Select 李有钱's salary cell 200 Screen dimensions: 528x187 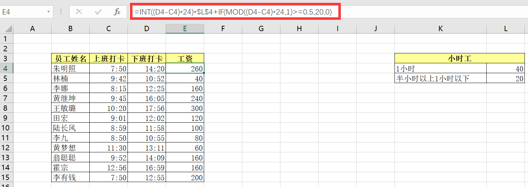185,177
